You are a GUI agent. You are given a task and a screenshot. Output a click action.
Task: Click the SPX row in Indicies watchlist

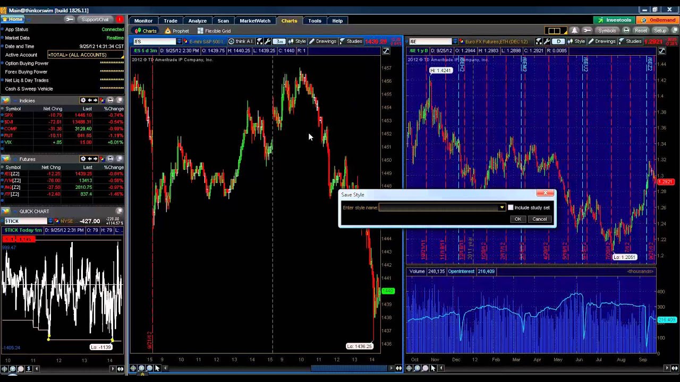point(63,115)
